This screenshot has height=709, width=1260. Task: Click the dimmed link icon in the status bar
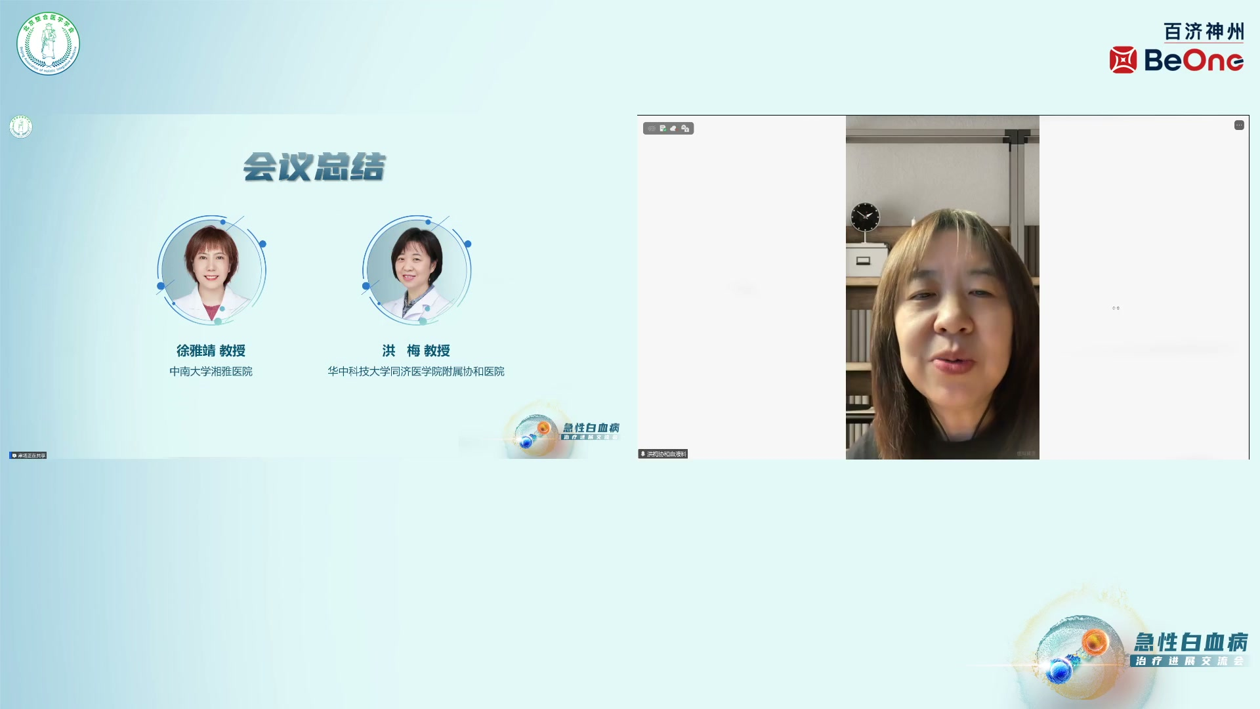[x=652, y=129]
